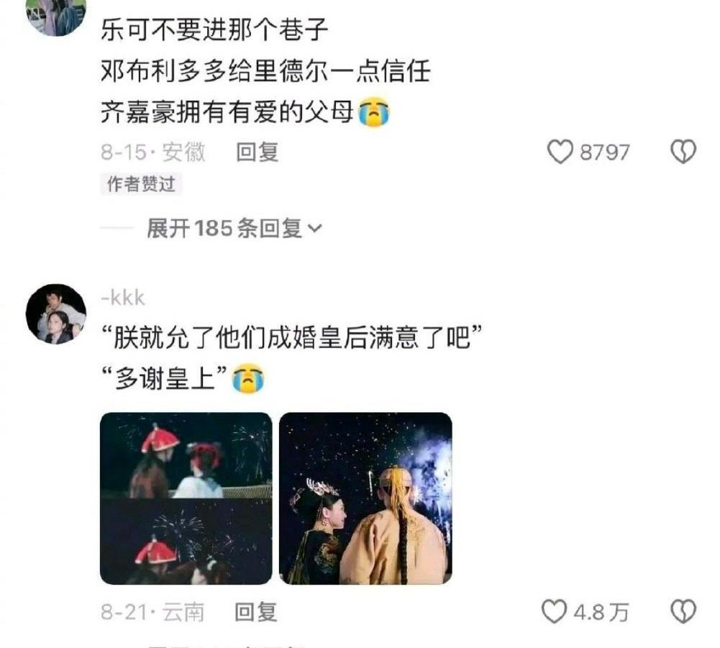
Task: Like the -kkk comment with 4.8万 likes
Action: click(x=554, y=612)
